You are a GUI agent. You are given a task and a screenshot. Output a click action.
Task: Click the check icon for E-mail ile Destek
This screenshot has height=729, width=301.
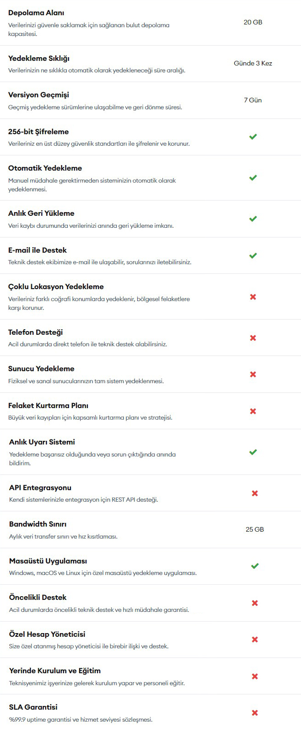point(253,255)
